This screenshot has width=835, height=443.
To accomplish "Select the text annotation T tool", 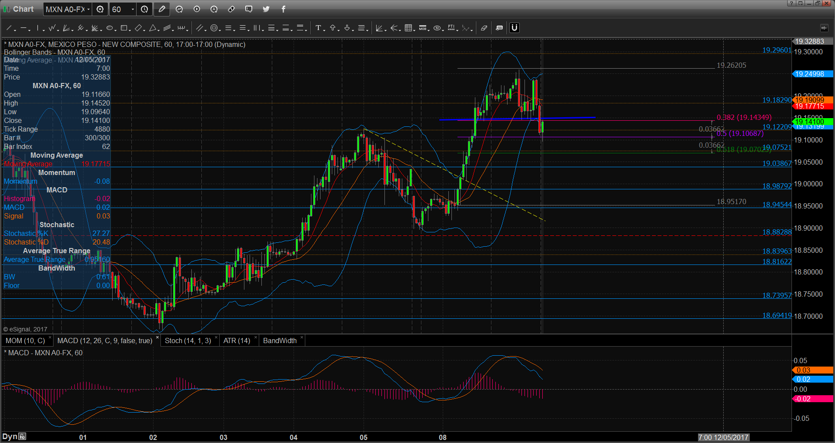I will [318, 28].
